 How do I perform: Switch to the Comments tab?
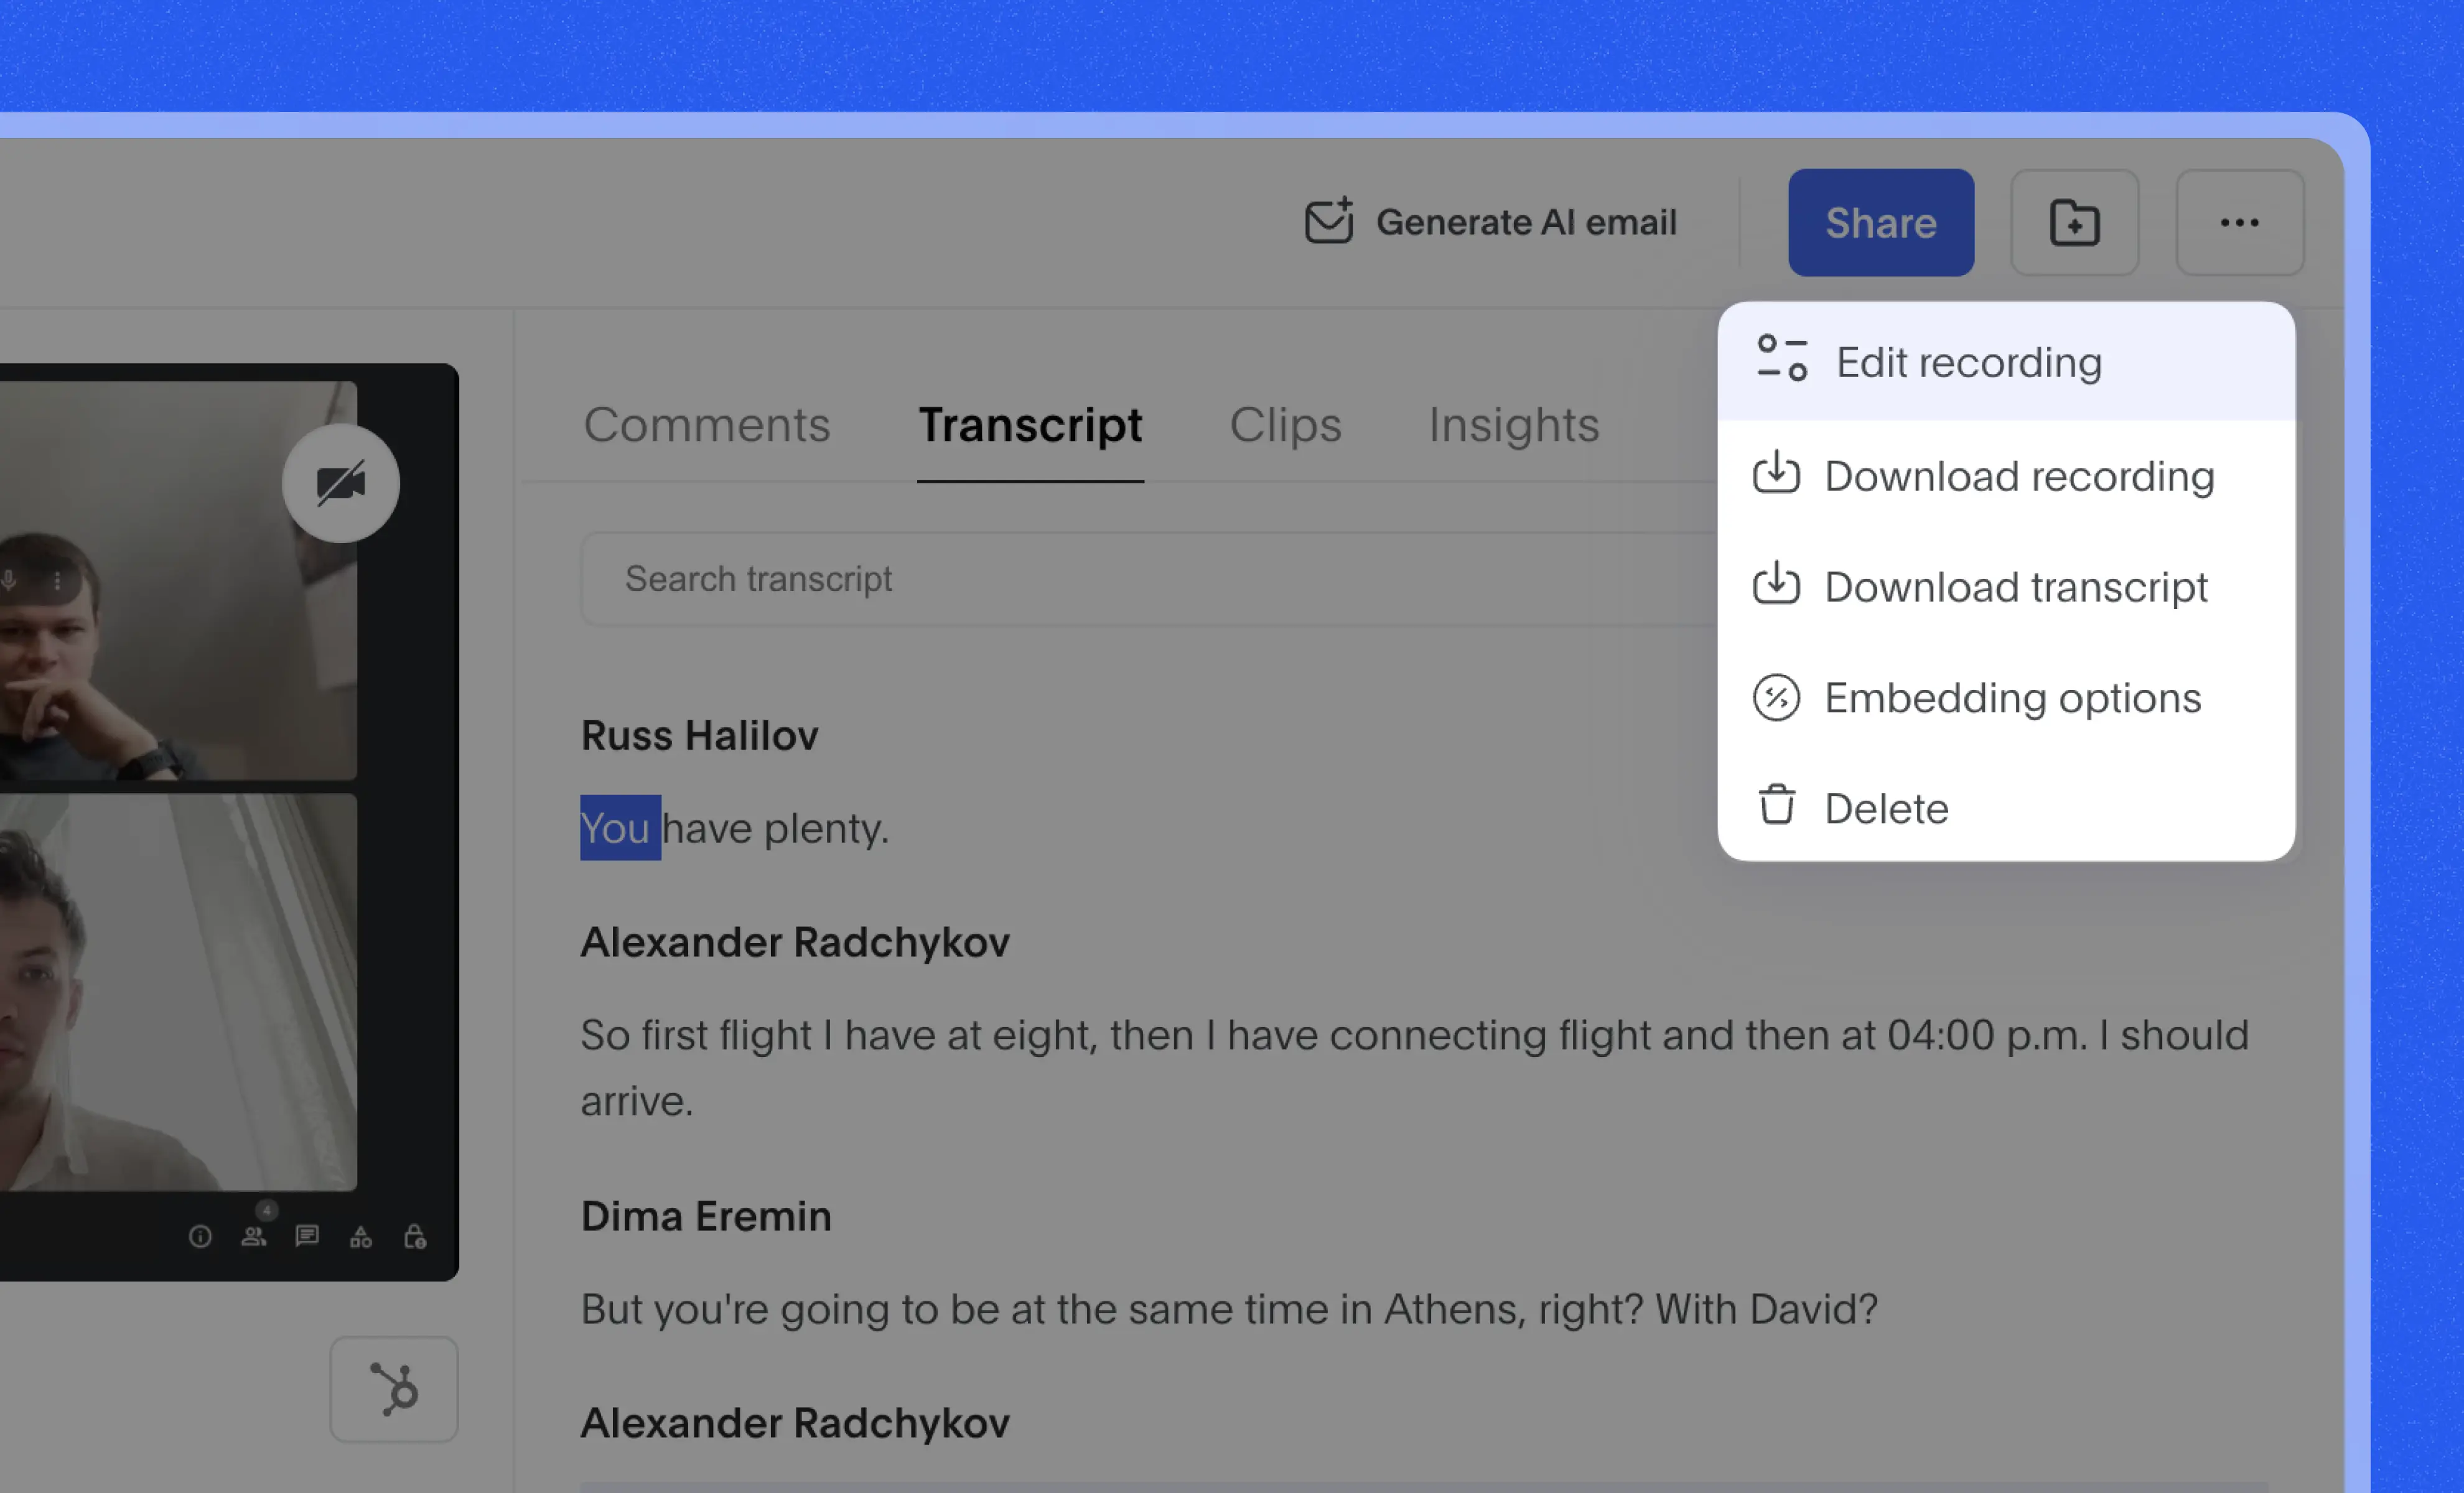click(x=706, y=425)
